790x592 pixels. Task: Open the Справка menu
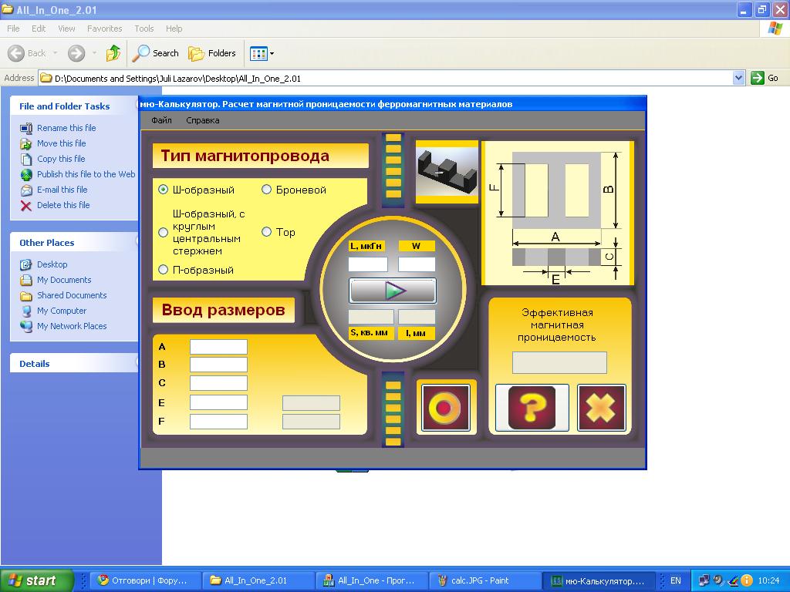point(203,120)
